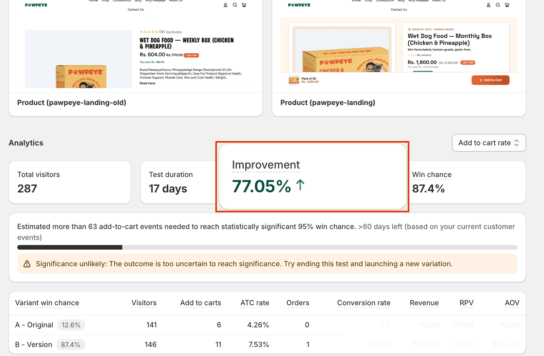The height and width of the screenshot is (356, 544).
Task: Click the Orders column header
Action: (x=298, y=303)
